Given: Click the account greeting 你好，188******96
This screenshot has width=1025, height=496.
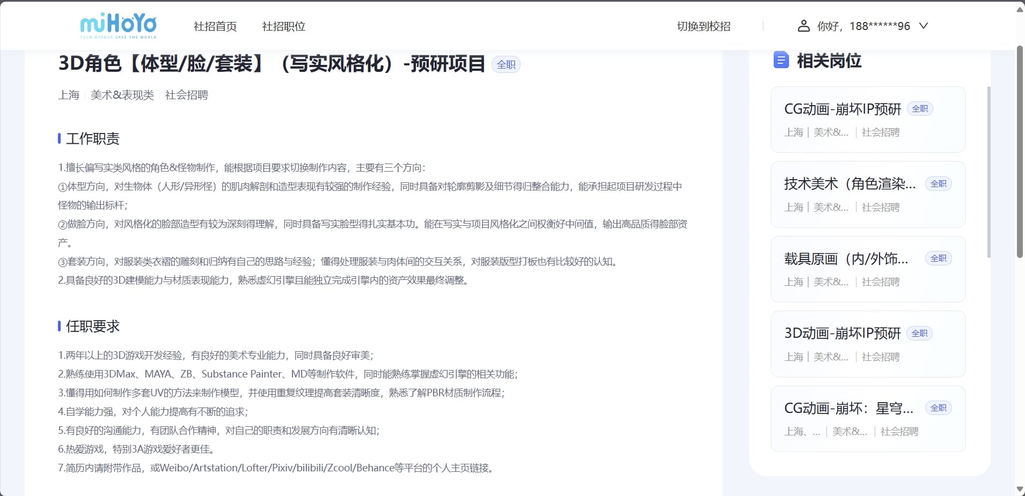Looking at the screenshot, I should [863, 26].
